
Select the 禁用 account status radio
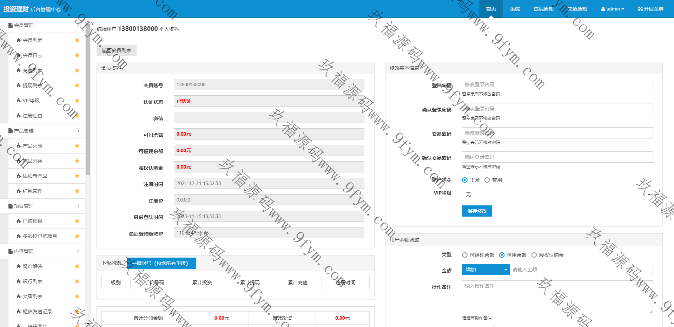point(487,180)
